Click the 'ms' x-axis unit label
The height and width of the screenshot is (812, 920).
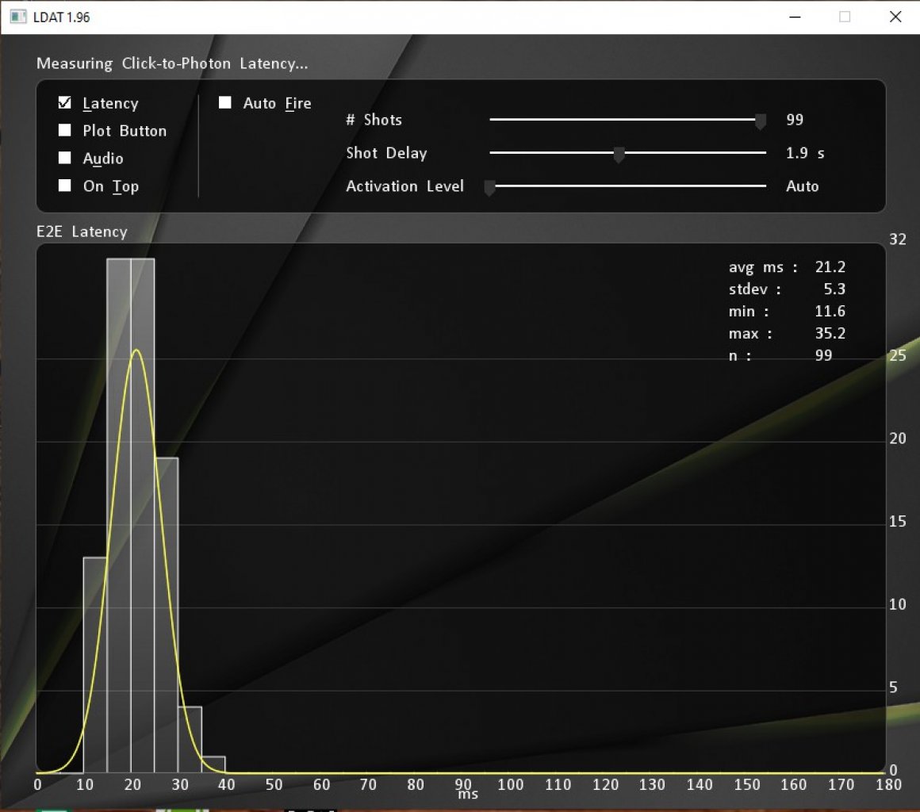pos(468,795)
